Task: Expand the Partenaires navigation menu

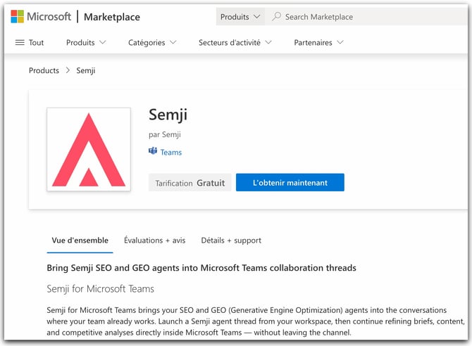Action: point(318,42)
